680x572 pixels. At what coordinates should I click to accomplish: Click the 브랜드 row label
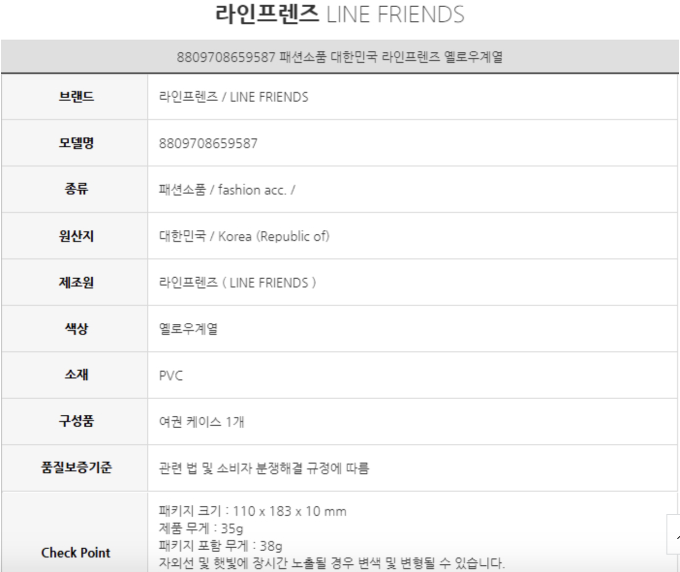76,97
